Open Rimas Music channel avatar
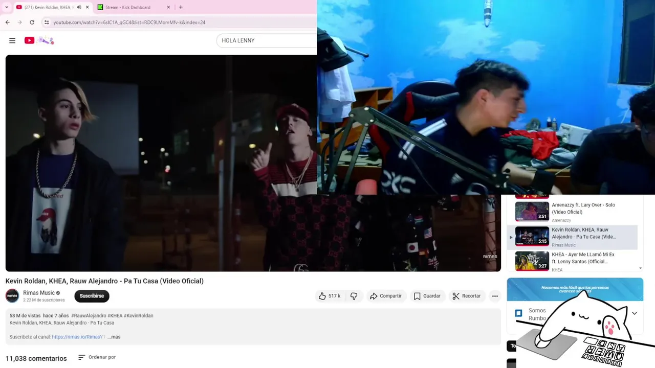The image size is (655, 368). click(x=12, y=296)
